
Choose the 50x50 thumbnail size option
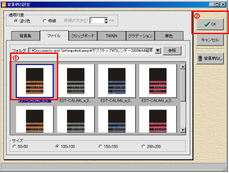click(x=14, y=146)
